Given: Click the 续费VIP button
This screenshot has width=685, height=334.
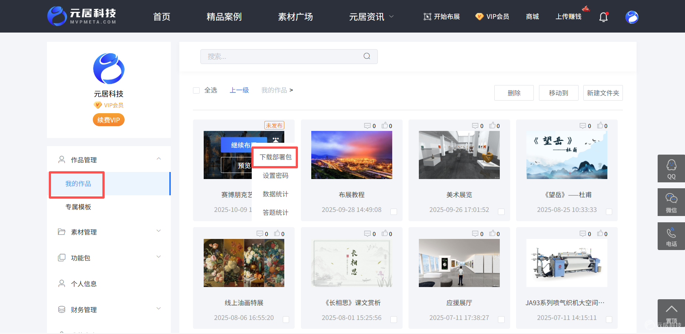Looking at the screenshot, I should tap(109, 120).
